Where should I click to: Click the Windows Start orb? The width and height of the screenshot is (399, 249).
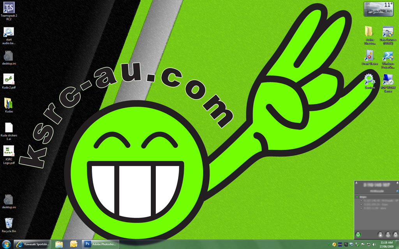pyautogui.click(x=6, y=244)
